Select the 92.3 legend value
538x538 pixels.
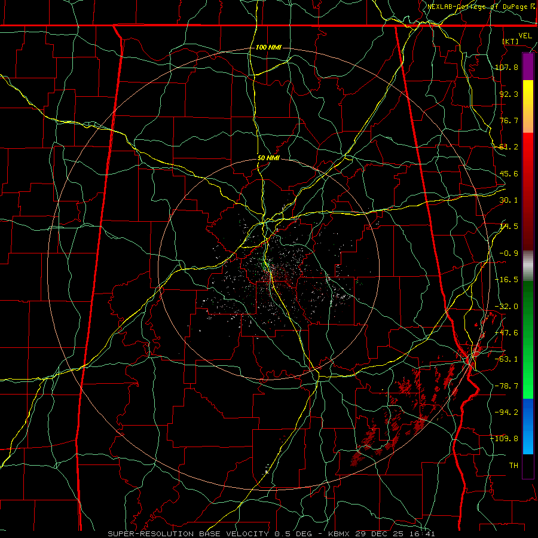point(509,94)
